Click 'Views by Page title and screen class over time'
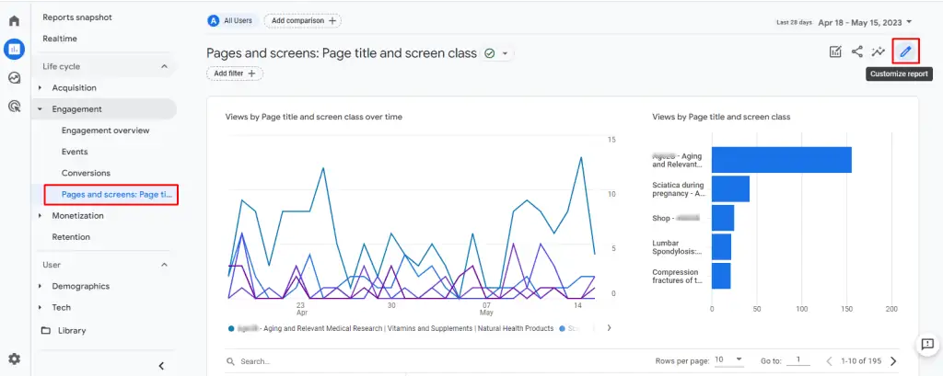Screen dimensions: 943x376 314,117
